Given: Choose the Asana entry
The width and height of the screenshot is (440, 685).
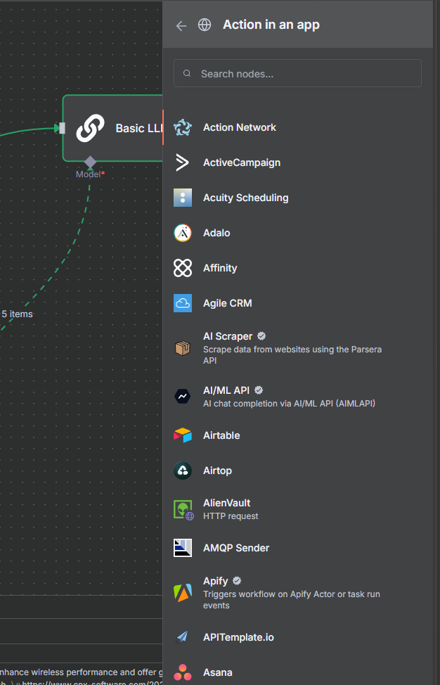Looking at the screenshot, I should click(297, 672).
